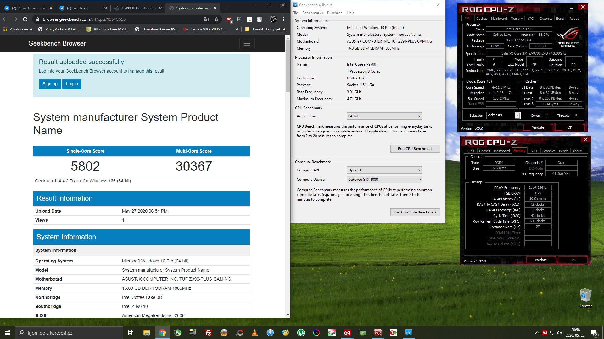
Task: Open File Explorer from the taskbar
Action: coord(147,333)
